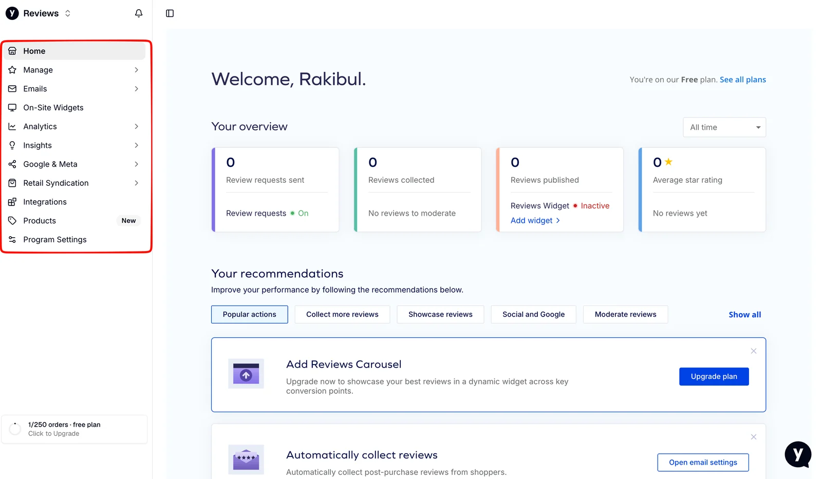
Task: Click the Products tag icon
Action: coord(12,221)
